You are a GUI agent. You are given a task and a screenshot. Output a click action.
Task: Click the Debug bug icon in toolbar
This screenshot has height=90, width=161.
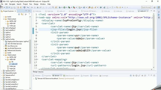(60, 7)
